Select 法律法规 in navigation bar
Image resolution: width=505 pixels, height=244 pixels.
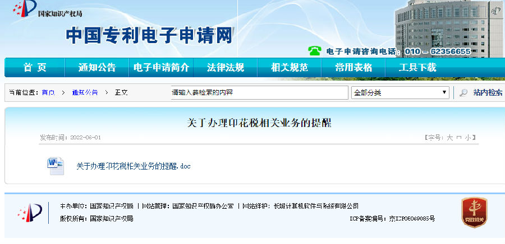click(225, 68)
